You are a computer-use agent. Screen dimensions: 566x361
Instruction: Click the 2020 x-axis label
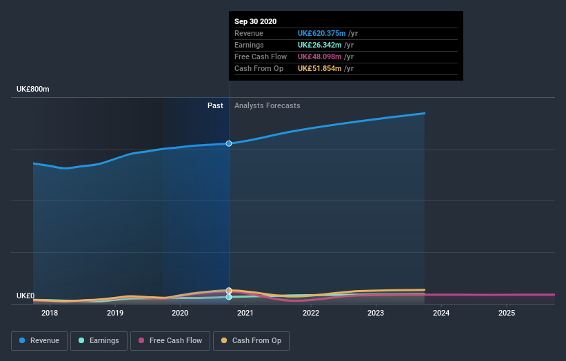click(x=180, y=313)
